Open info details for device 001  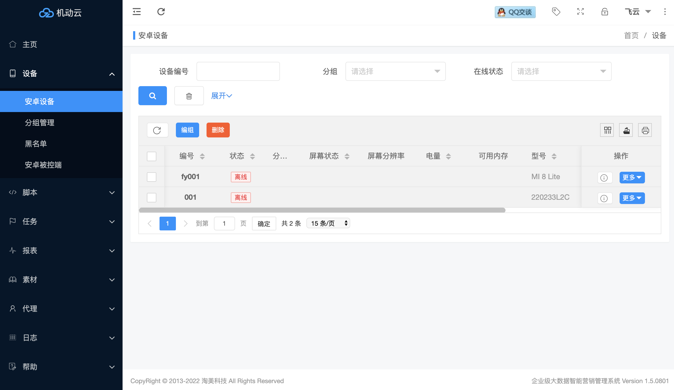605,198
